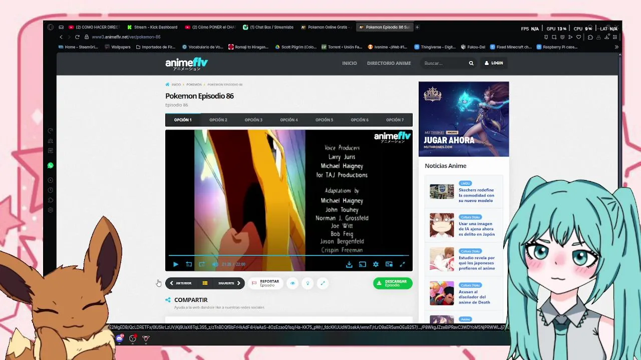This screenshot has width=641, height=360.
Task: Switch to COMO HACER DIRECT browser tab
Action: pos(94,27)
